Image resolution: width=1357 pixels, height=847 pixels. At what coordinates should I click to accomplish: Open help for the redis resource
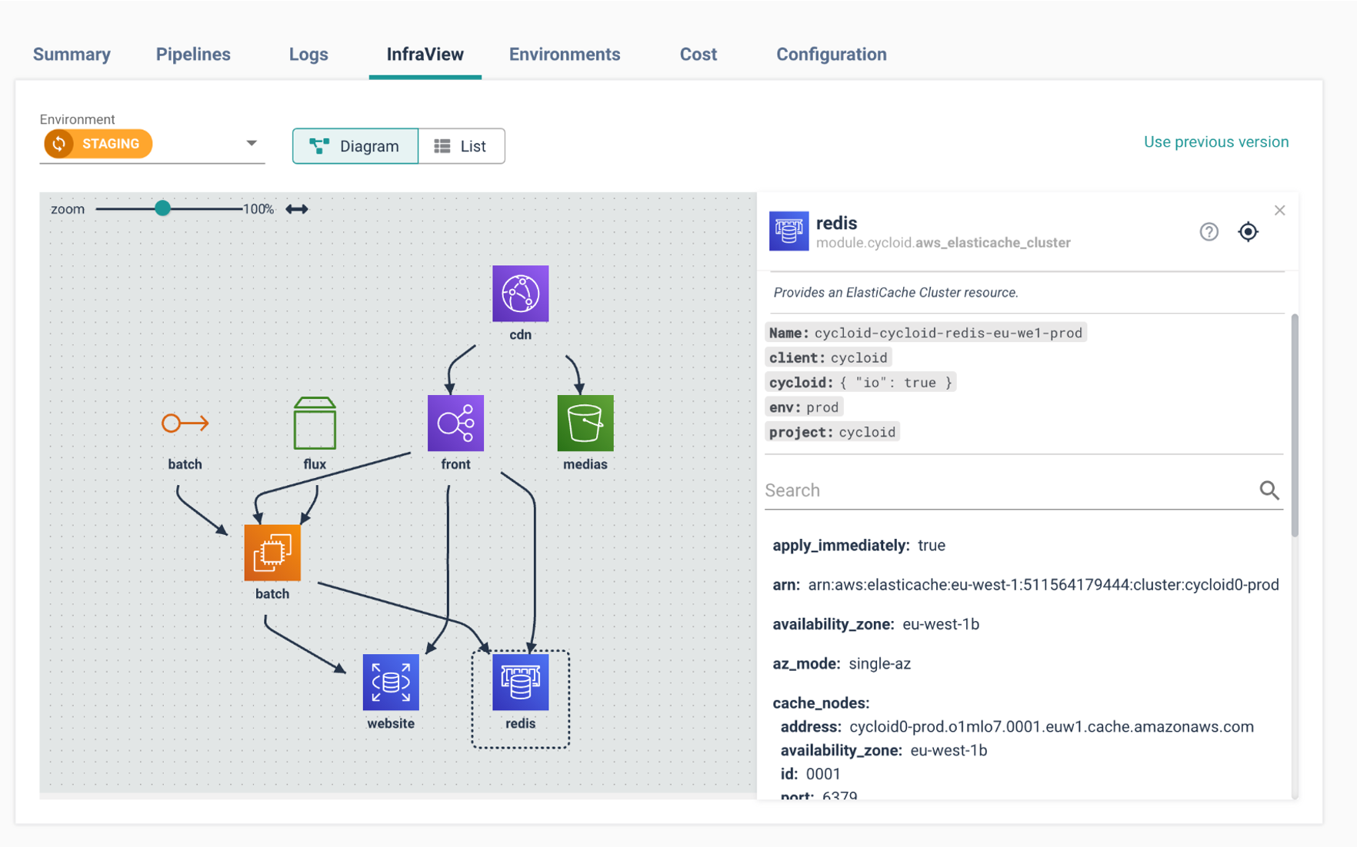pyautogui.click(x=1209, y=231)
